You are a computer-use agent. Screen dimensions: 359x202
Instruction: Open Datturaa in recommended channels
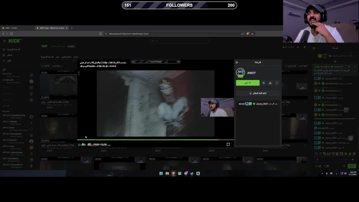[x=17, y=141]
